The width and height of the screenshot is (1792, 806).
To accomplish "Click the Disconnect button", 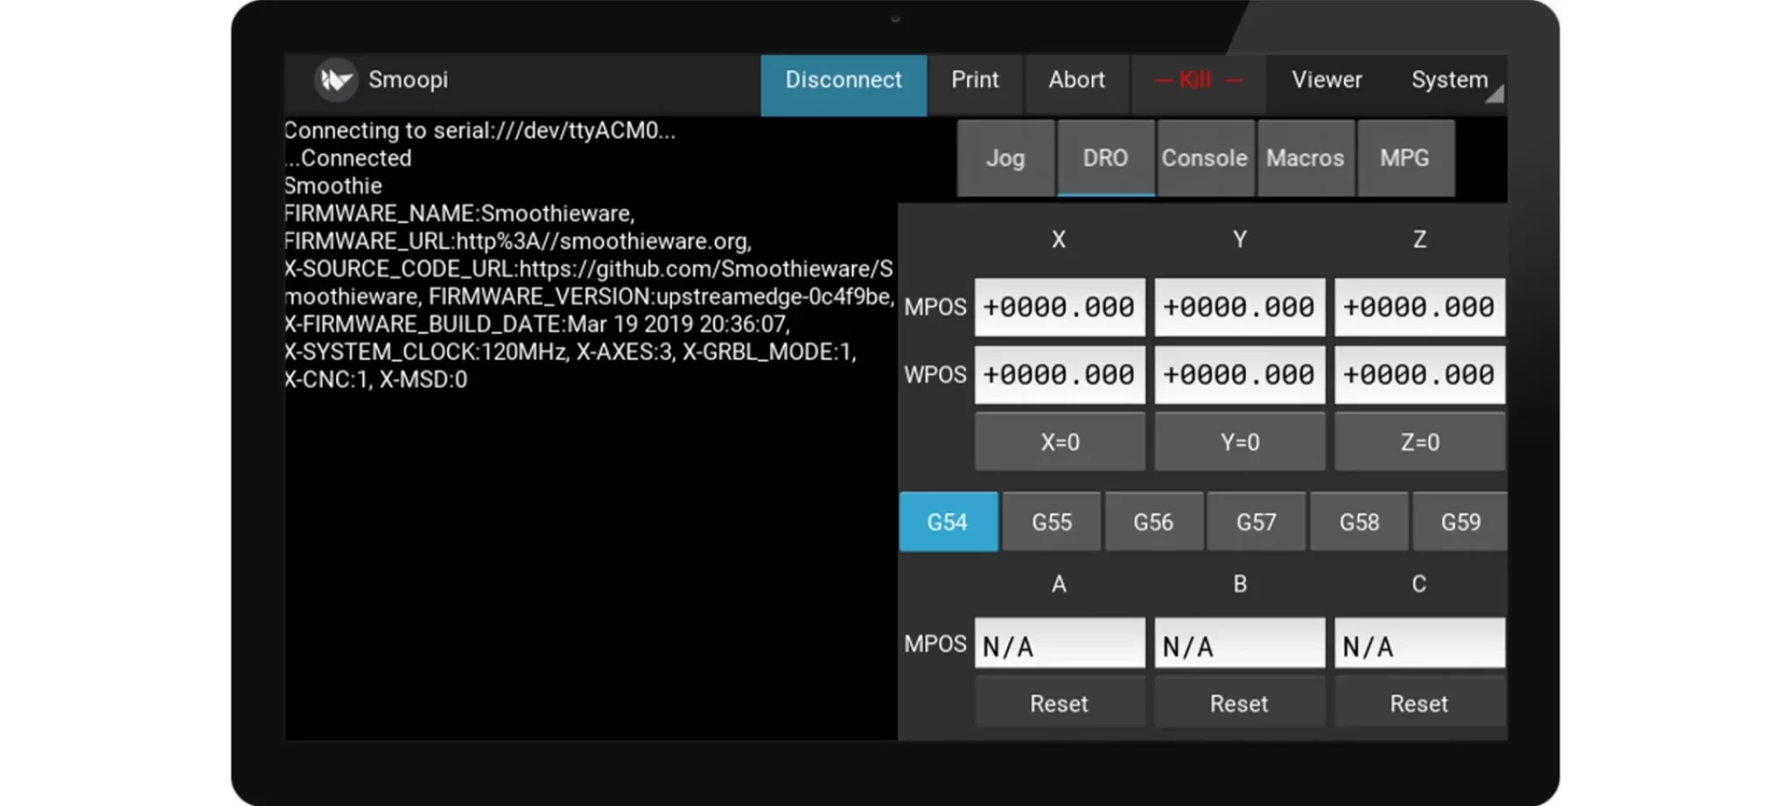I will click(843, 85).
